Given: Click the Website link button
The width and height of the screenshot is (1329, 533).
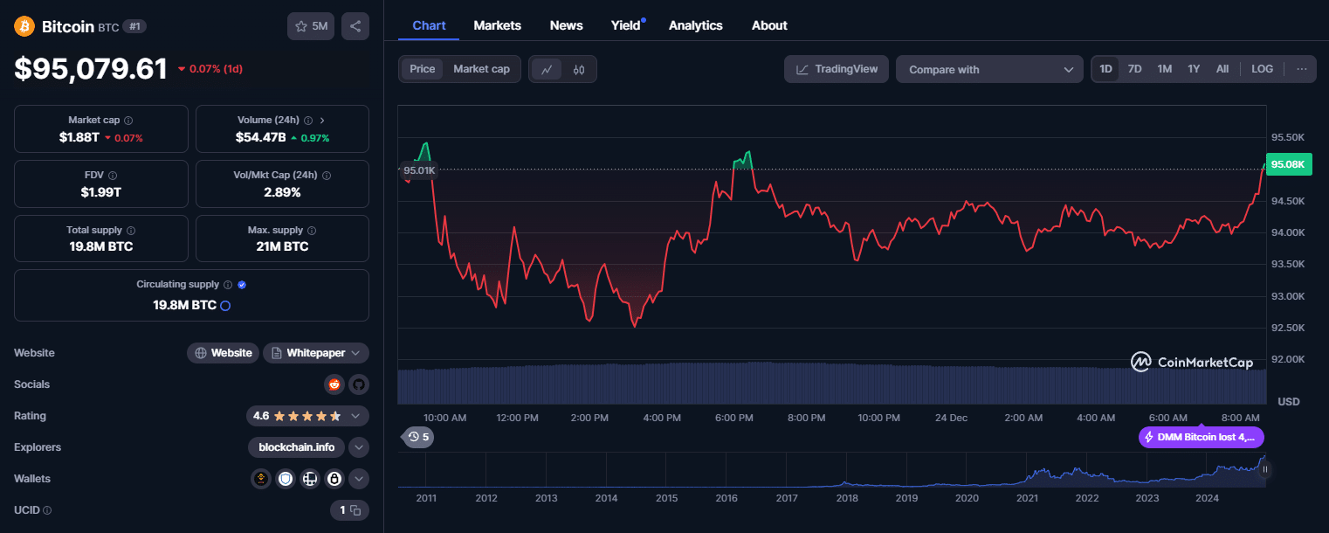Looking at the screenshot, I should (224, 353).
